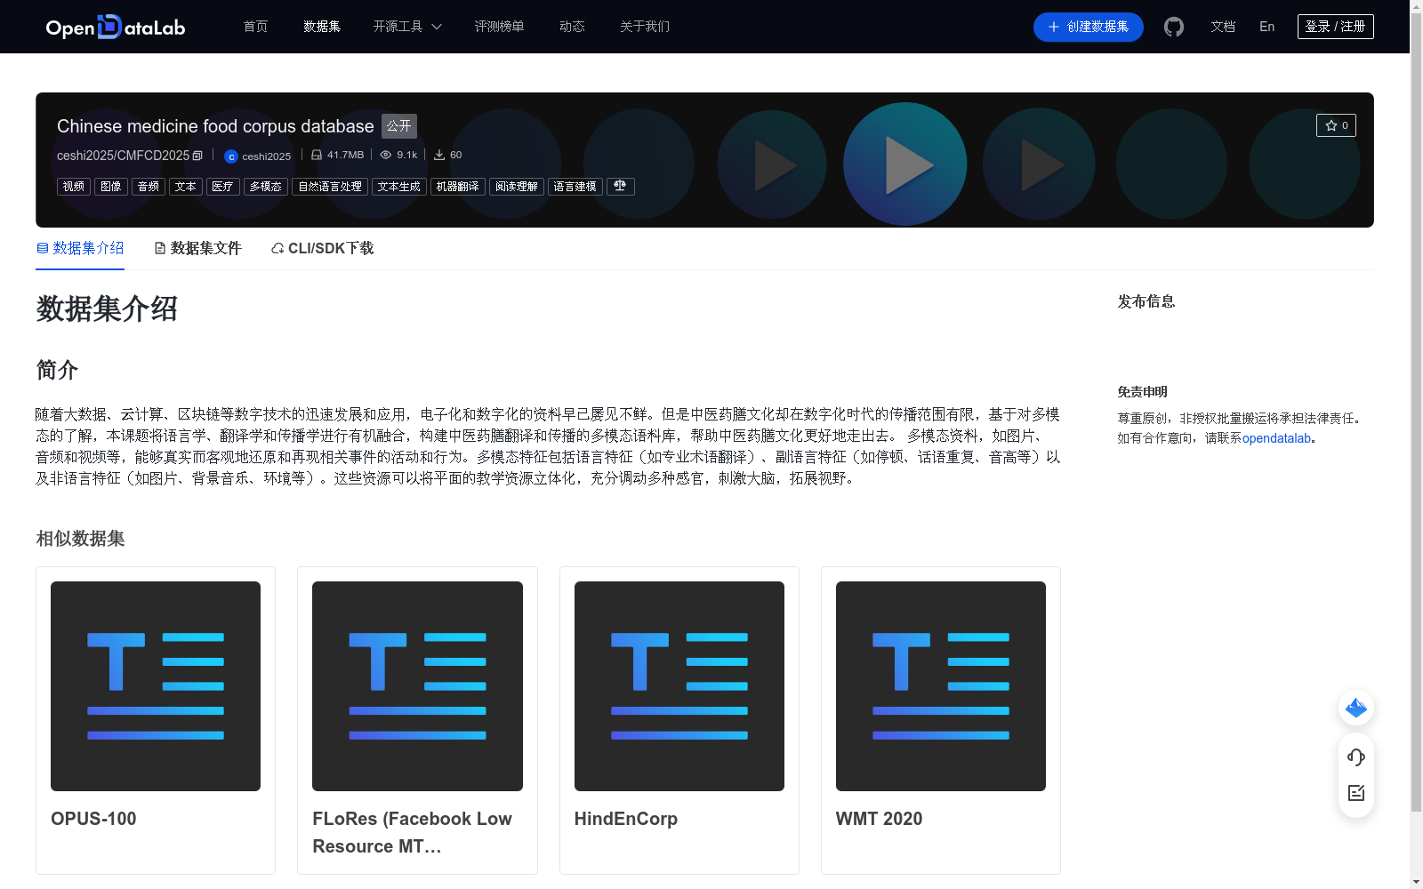The width and height of the screenshot is (1423, 889).
Task: Expand the 开源工具 dropdown
Action: coord(407,27)
